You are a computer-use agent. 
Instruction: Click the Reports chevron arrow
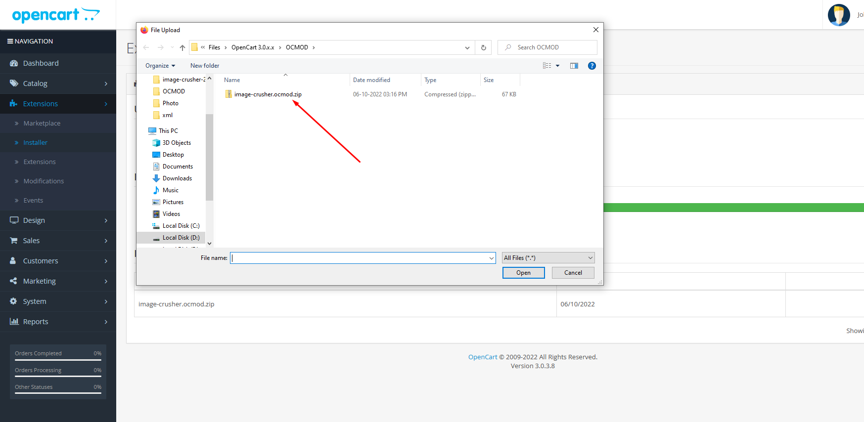click(x=106, y=322)
